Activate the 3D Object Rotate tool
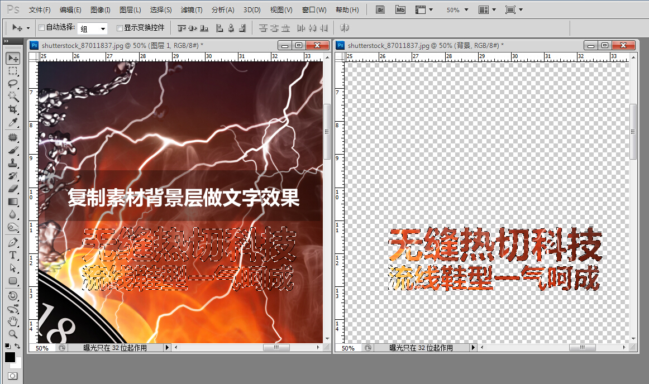Image resolution: width=649 pixels, height=384 pixels. (13, 296)
